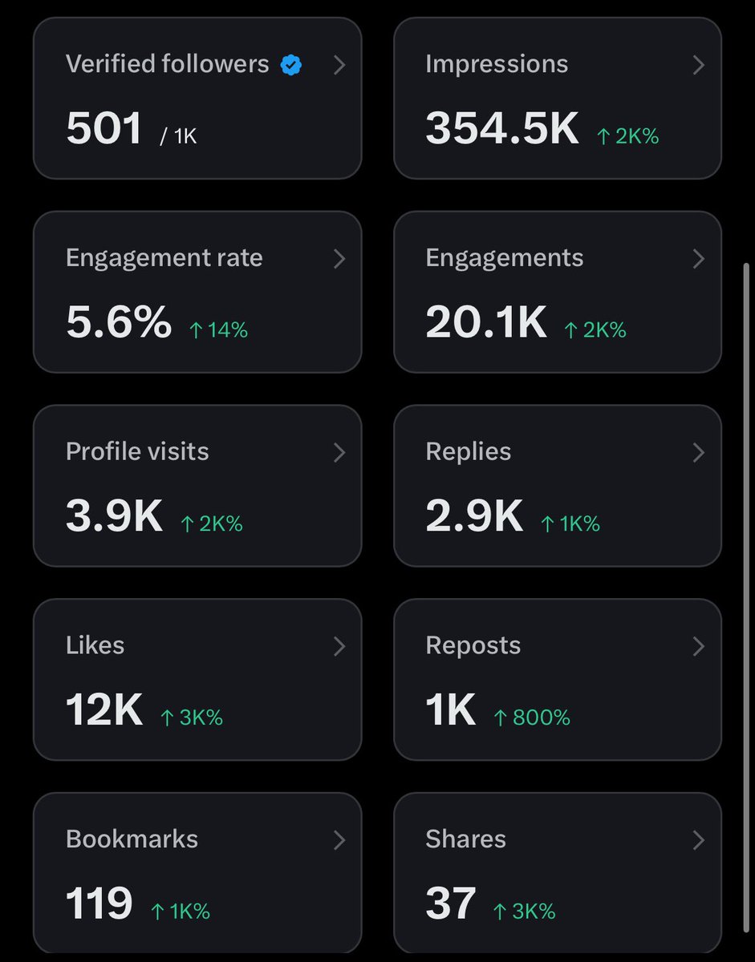This screenshot has width=755, height=962.
Task: Click the Likes 3K% increase indicator
Action: [192, 717]
